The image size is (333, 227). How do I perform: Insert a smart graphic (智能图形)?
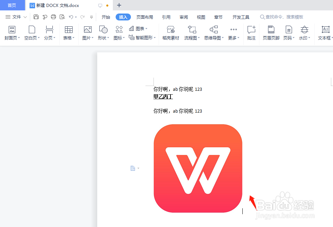[x=142, y=38]
